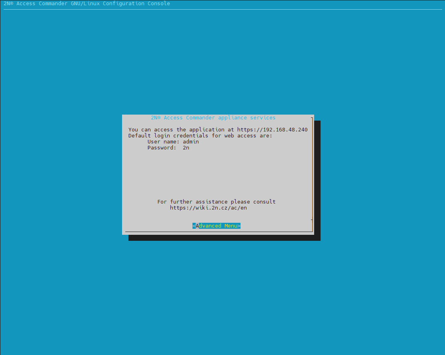Select the 'Password: 2n' line
The height and width of the screenshot is (355, 445).
(168, 147)
